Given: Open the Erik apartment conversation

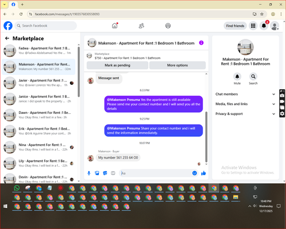Looking at the screenshot, I should pyautogui.click(x=38, y=131).
